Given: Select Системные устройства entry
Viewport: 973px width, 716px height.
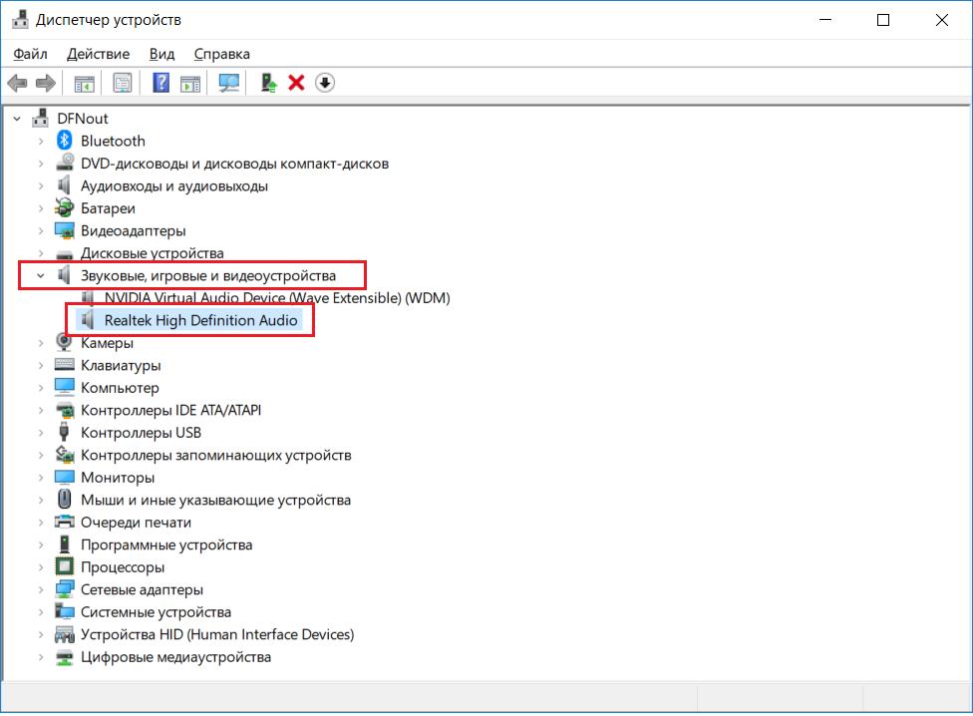Looking at the screenshot, I should pyautogui.click(x=156, y=611).
